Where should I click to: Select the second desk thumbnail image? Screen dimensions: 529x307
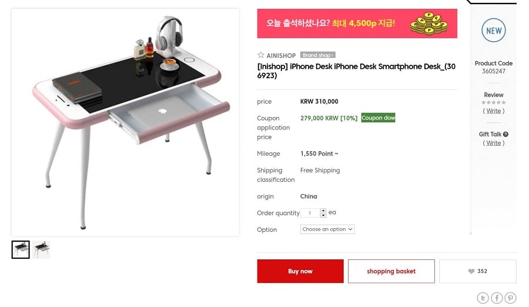pos(42,249)
